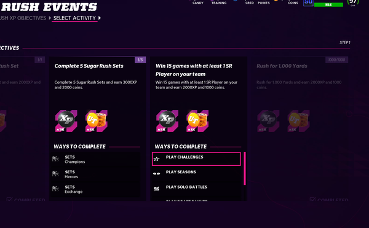Choose Sets Exchange option
The image size is (369, 228).
point(95,189)
